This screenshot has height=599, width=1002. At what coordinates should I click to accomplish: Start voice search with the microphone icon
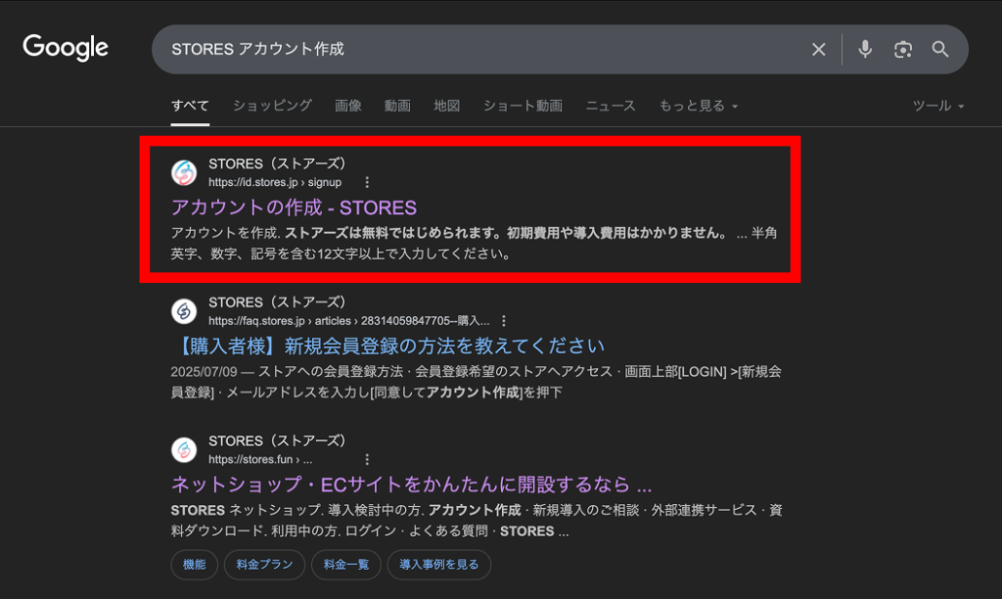point(865,49)
